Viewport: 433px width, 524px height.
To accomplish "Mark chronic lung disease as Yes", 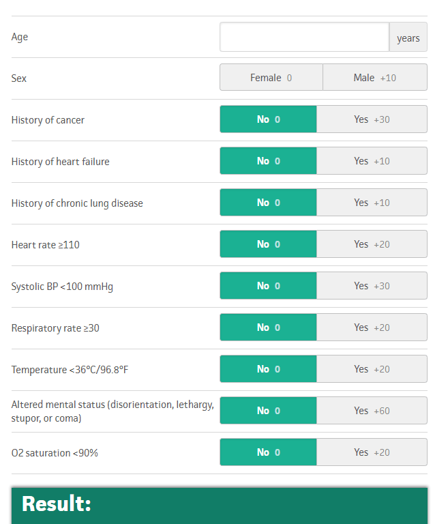I will click(x=372, y=203).
